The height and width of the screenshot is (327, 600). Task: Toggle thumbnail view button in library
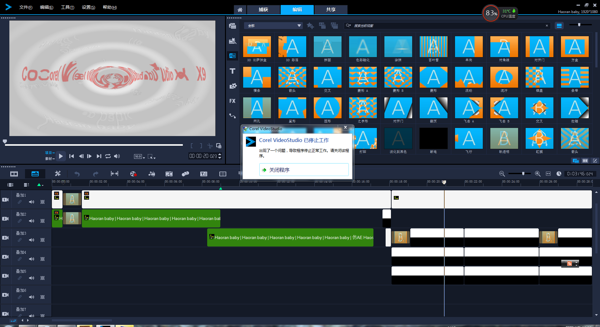coord(559,26)
